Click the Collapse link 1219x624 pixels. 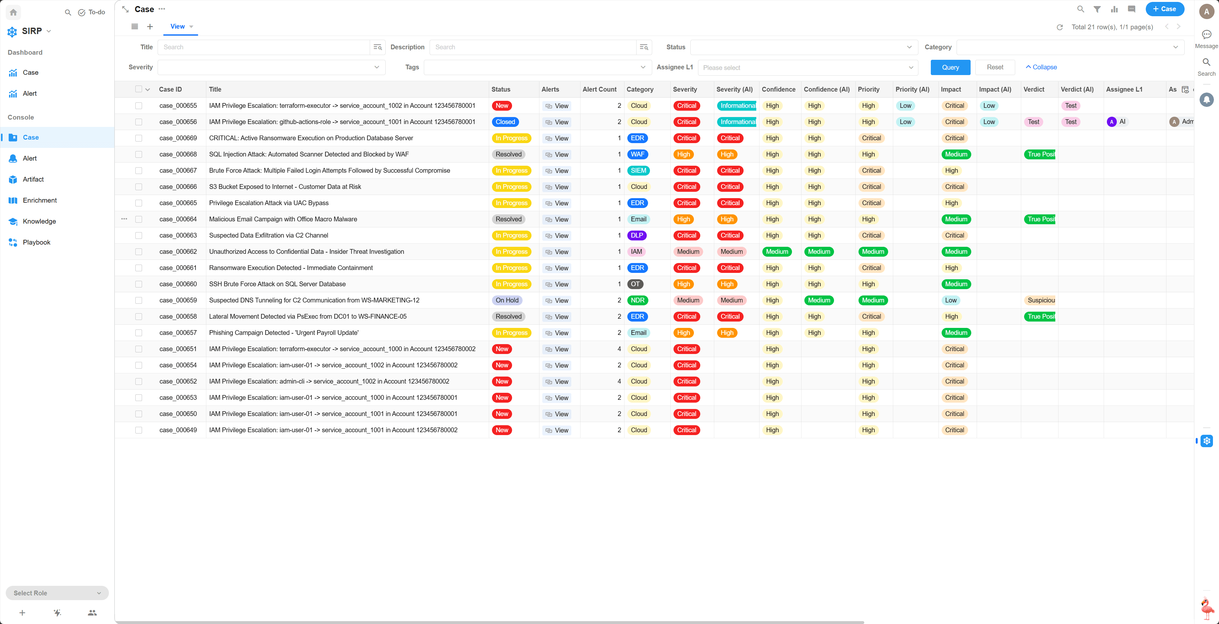pos(1041,67)
